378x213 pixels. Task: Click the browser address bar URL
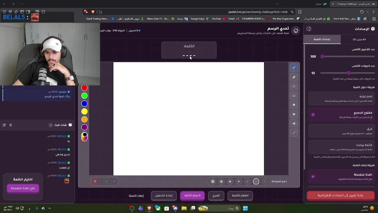pos(258,12)
